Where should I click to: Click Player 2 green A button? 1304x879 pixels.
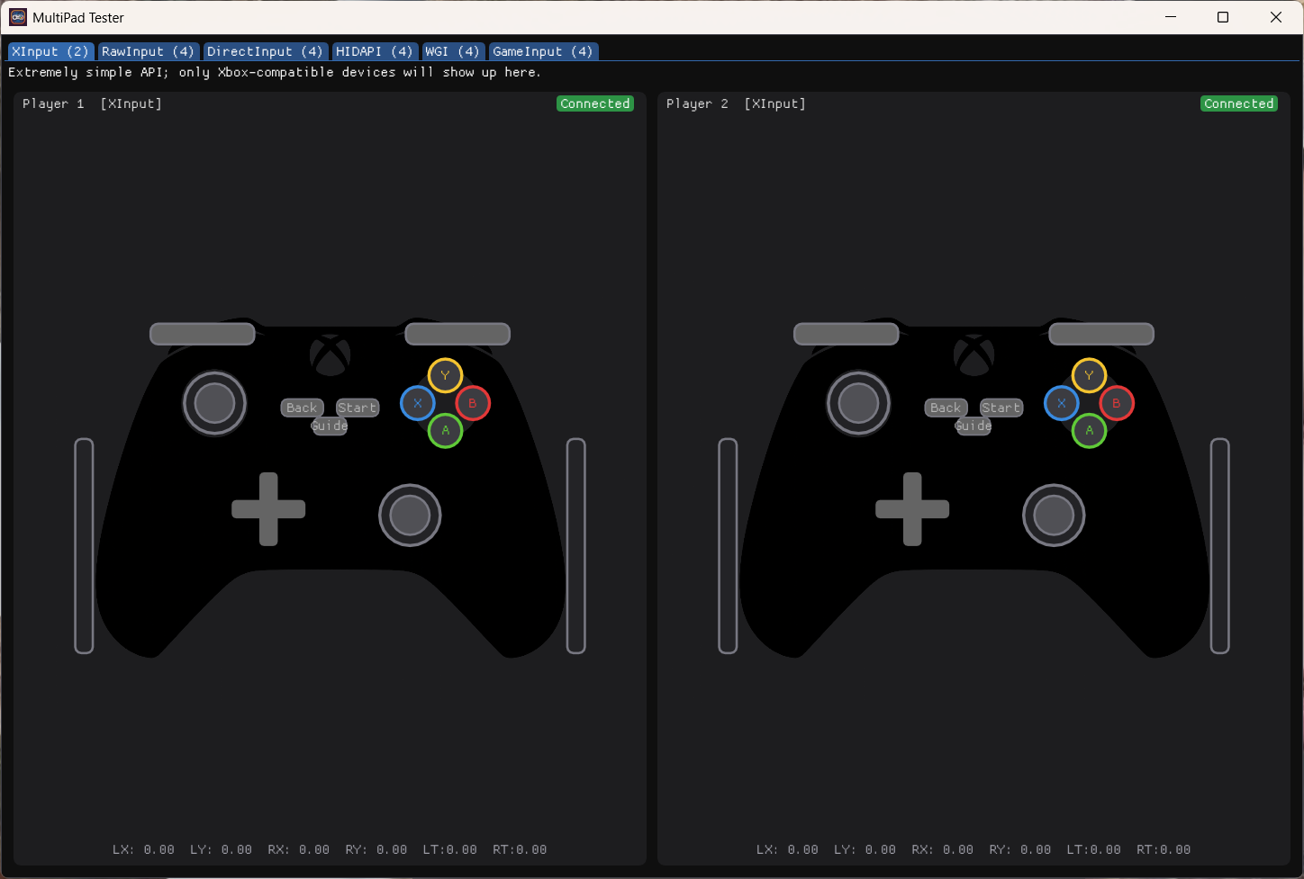pos(1089,431)
